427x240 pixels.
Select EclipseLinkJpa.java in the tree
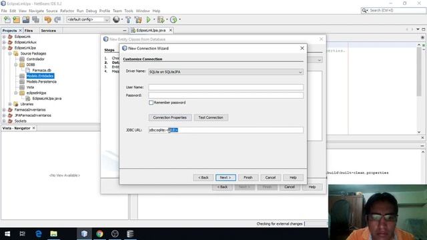pos(47,99)
